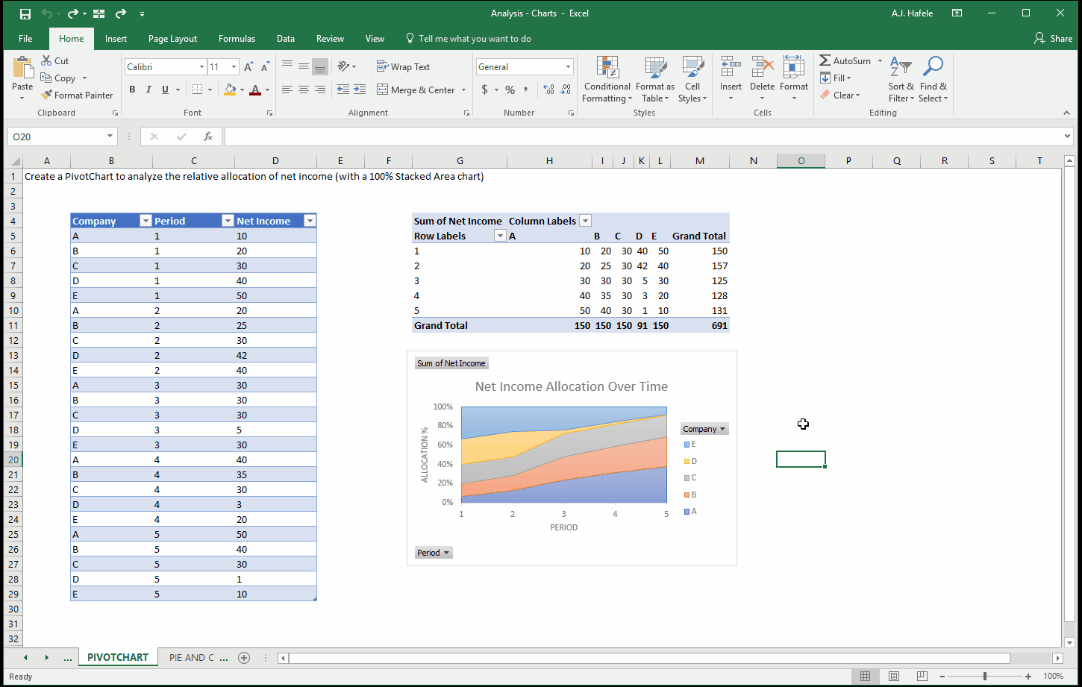The image size is (1082, 687).
Task: Open the Format cells menu
Action: coord(794,80)
